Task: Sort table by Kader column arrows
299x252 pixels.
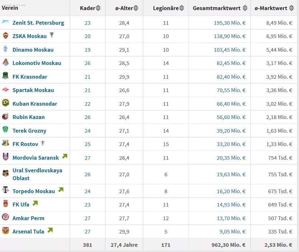Action: 98,8
